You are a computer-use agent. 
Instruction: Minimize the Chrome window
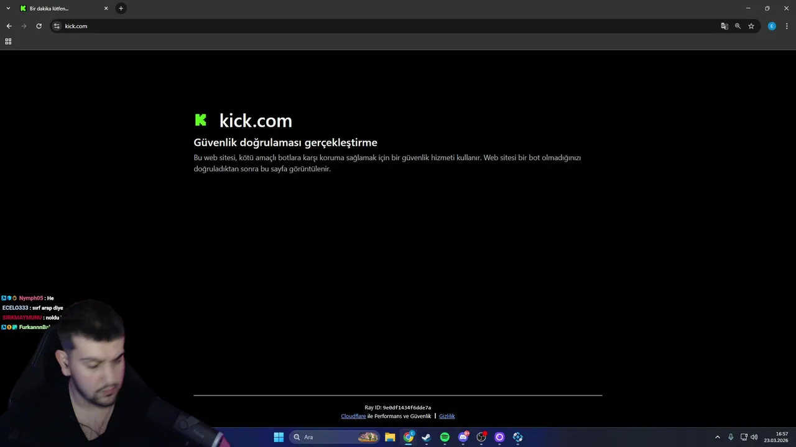pyautogui.click(x=748, y=8)
